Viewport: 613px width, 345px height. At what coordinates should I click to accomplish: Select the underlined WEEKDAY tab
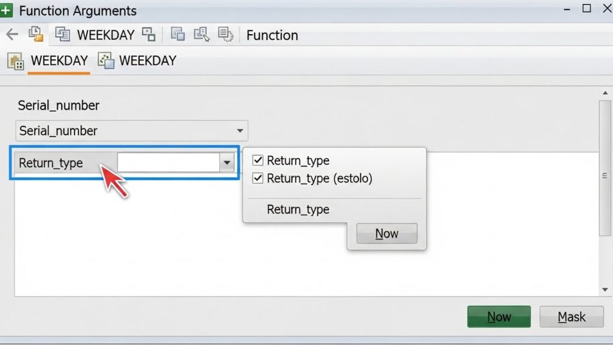pos(59,60)
